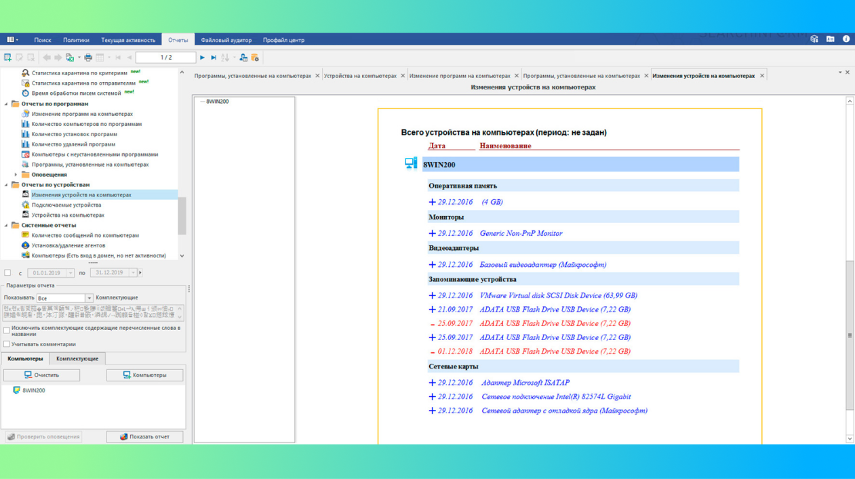
Task: Click the 8WIN200 computer icon in report
Action: point(411,163)
